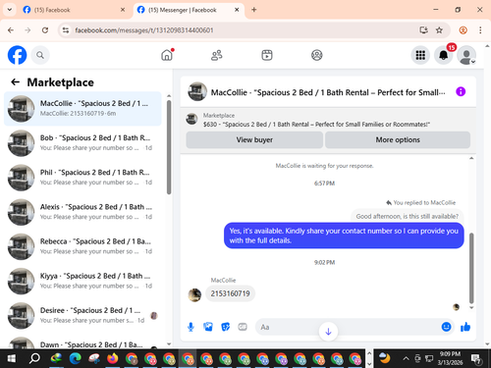Open the Facebook search magnifier
Image resolution: width=491 pixels, height=368 pixels.
pos(40,55)
